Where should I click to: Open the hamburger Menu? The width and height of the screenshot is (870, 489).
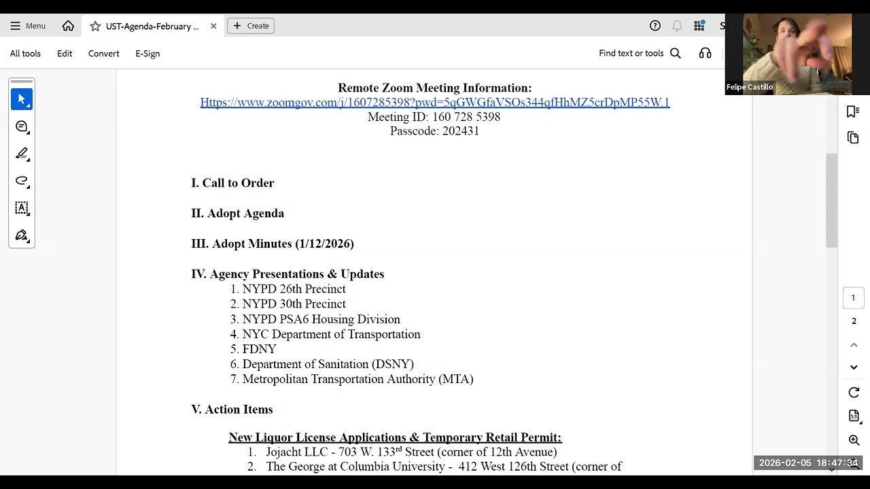point(28,26)
